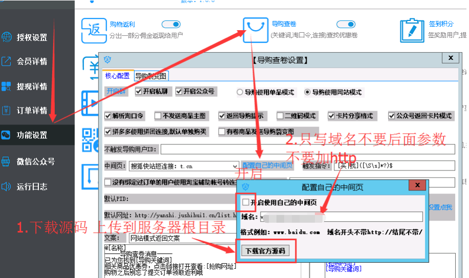Turn off the 导购查卷 switch

346,24
